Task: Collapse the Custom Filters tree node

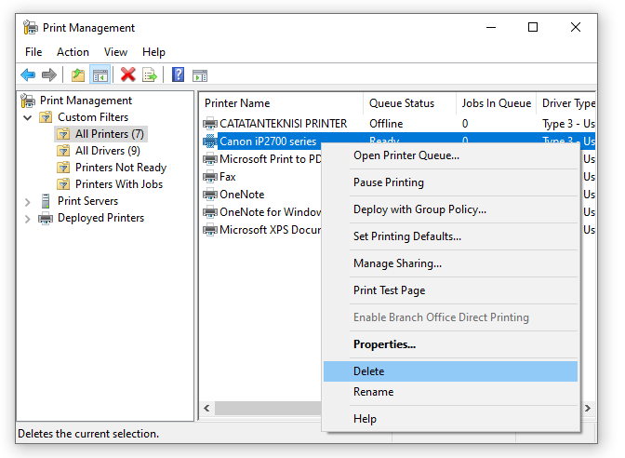Action: click(x=28, y=117)
